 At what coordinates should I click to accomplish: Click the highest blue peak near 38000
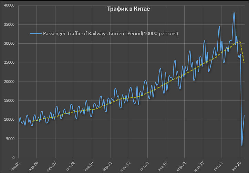tap(234, 12)
